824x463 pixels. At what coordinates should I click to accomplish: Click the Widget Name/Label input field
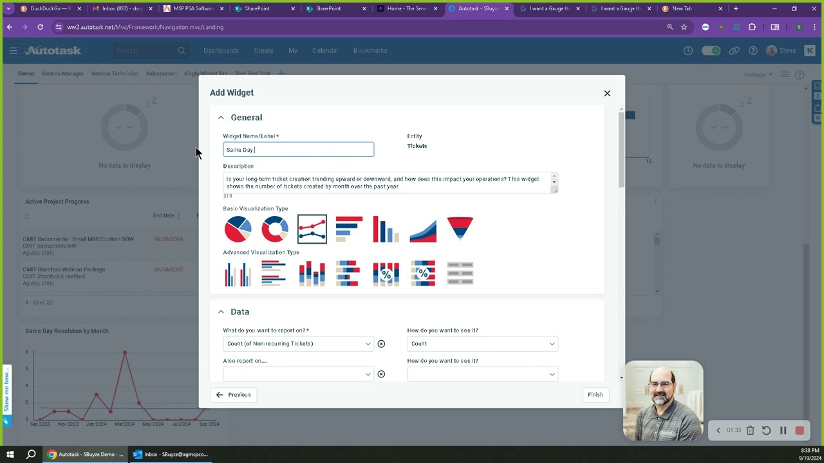point(298,150)
